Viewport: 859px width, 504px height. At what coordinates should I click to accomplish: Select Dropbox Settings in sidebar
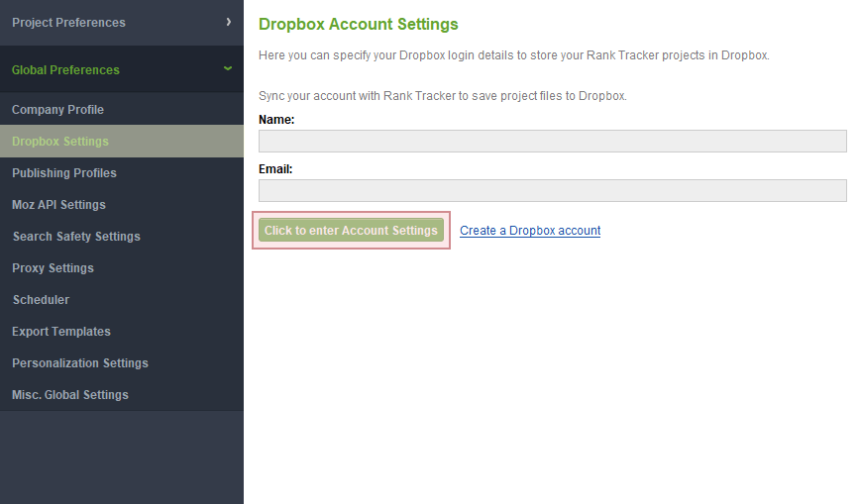click(x=122, y=142)
